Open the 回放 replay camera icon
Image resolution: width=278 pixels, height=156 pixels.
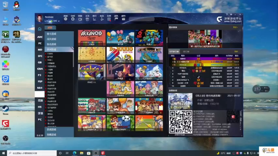click(80, 19)
